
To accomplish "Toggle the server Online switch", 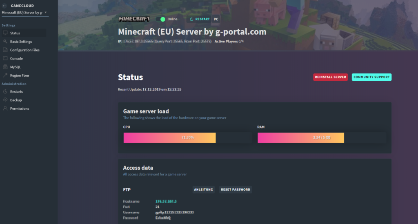I will pos(161,19).
